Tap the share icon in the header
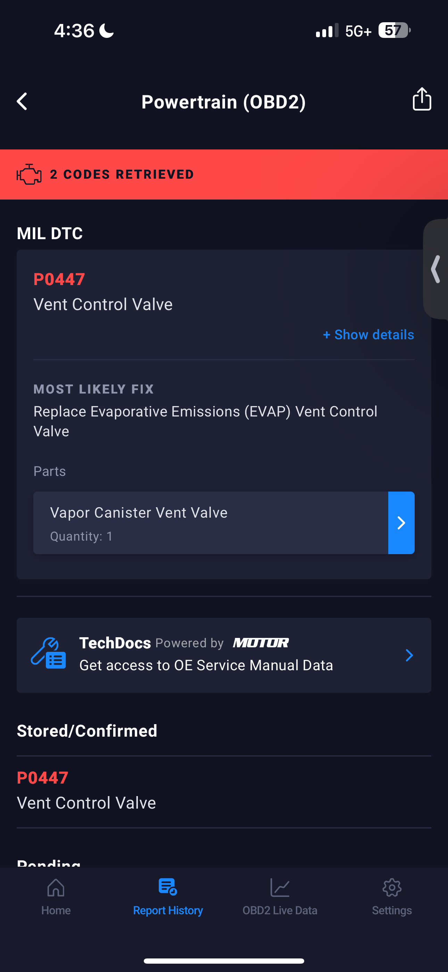 pyautogui.click(x=422, y=99)
